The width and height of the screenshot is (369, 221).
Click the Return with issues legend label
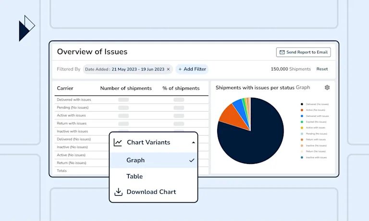[316, 140]
